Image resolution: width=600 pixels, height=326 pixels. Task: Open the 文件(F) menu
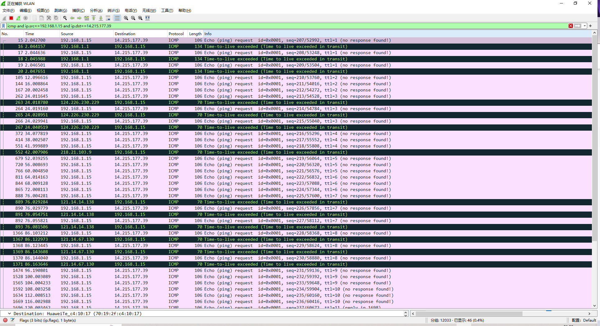tap(8, 11)
